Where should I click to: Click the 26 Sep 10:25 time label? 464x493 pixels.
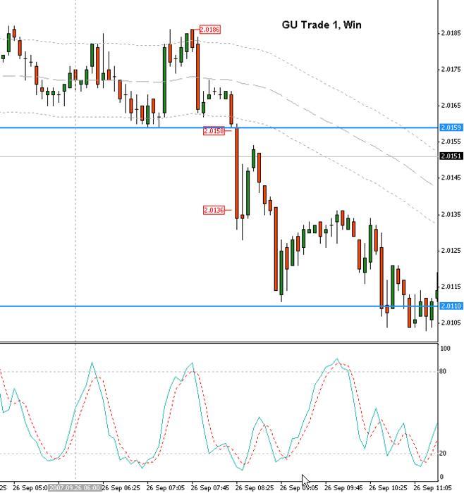tap(388, 488)
